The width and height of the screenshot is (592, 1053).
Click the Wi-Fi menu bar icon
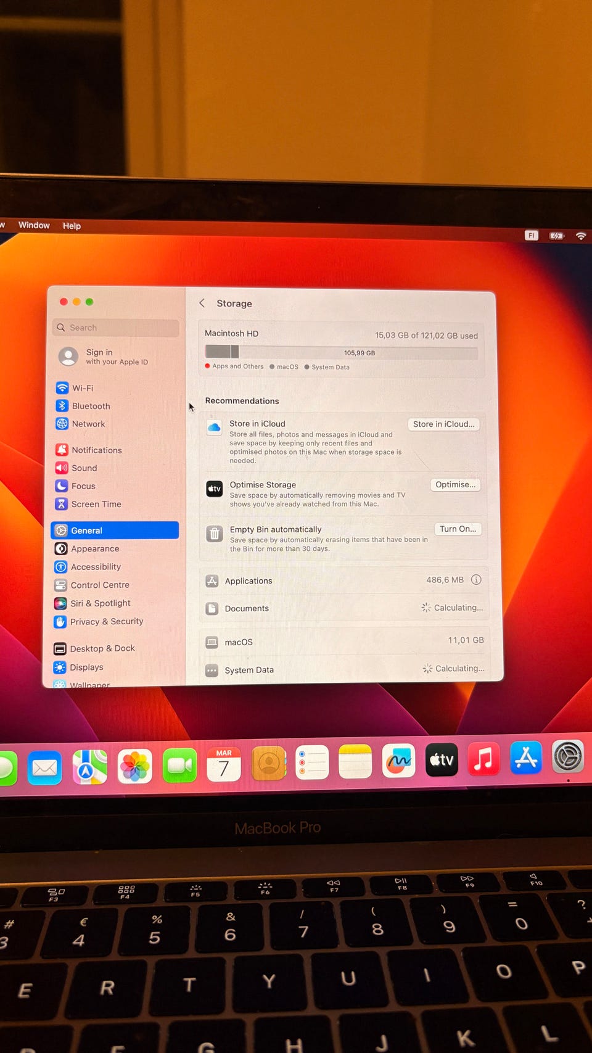pos(581,236)
